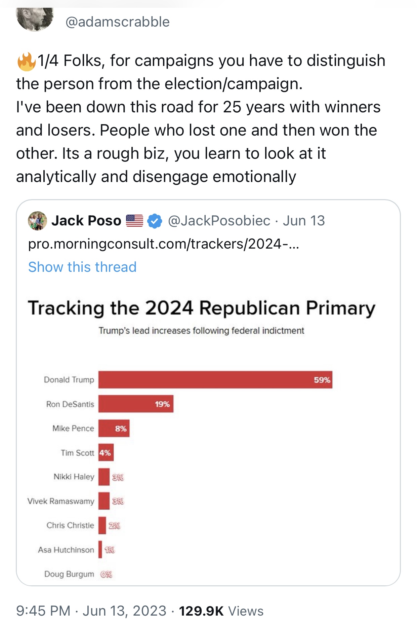Screen dimensions: 417x623
Task: Open Jack Poso's small profile picture
Action: coord(37,221)
